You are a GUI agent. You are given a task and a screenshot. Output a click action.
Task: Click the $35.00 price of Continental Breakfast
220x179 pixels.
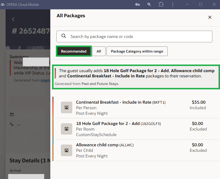pyautogui.click(x=199, y=102)
